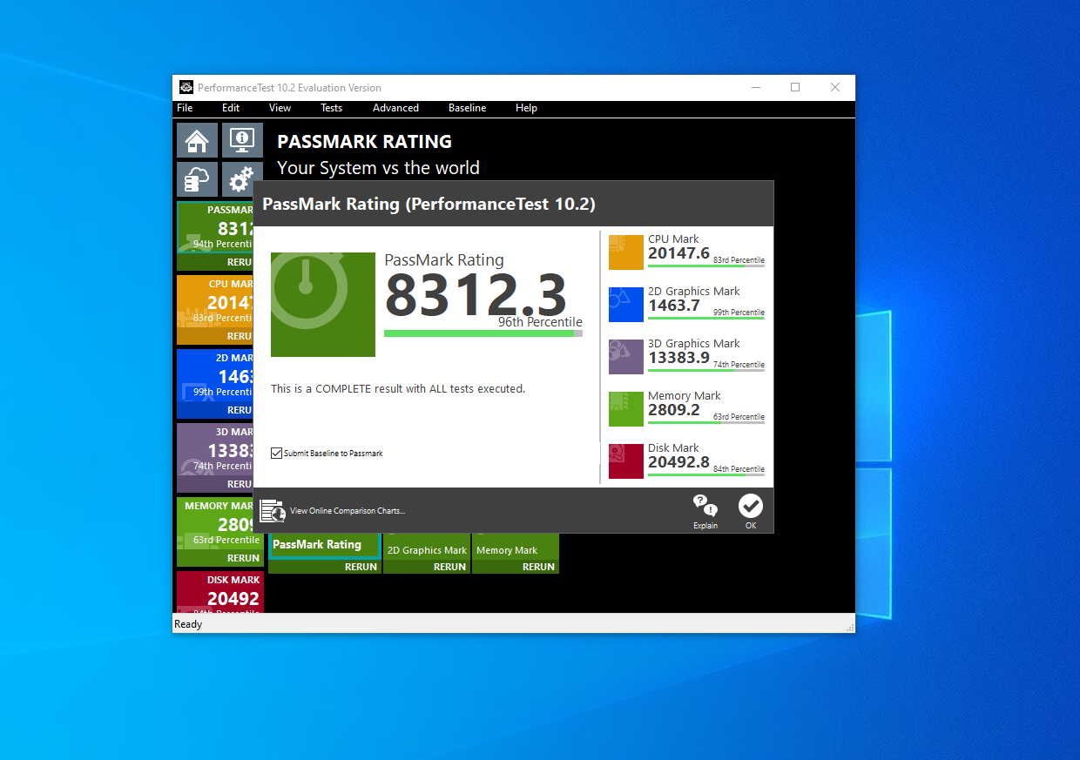The image size is (1080, 760).
Task: Open the Help menu
Action: point(526,108)
